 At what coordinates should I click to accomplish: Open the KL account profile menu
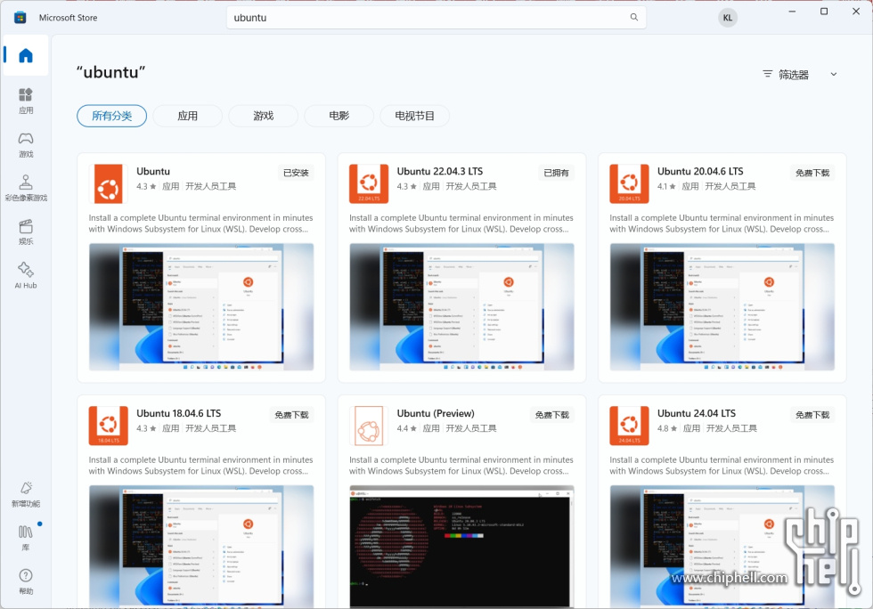tap(727, 18)
